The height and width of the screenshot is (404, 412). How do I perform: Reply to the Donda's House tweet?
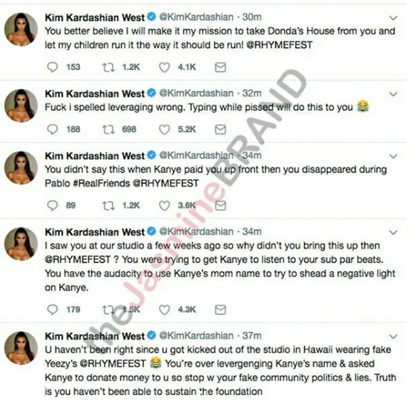pos(52,67)
